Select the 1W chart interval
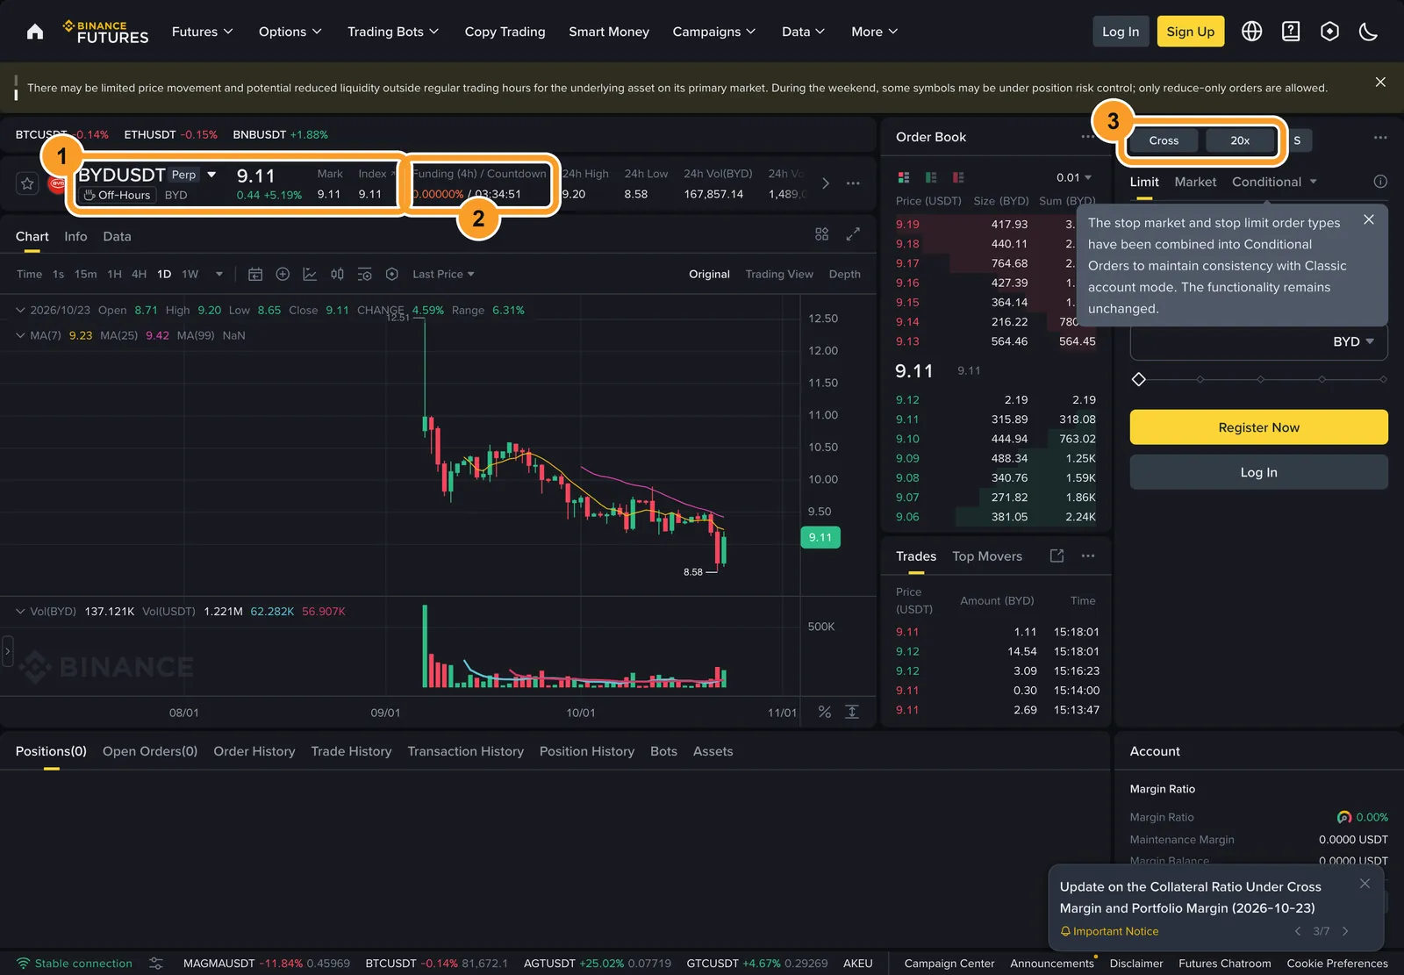This screenshot has height=975, width=1404. tap(190, 275)
